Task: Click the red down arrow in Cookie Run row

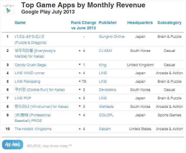Action: tap(80, 90)
